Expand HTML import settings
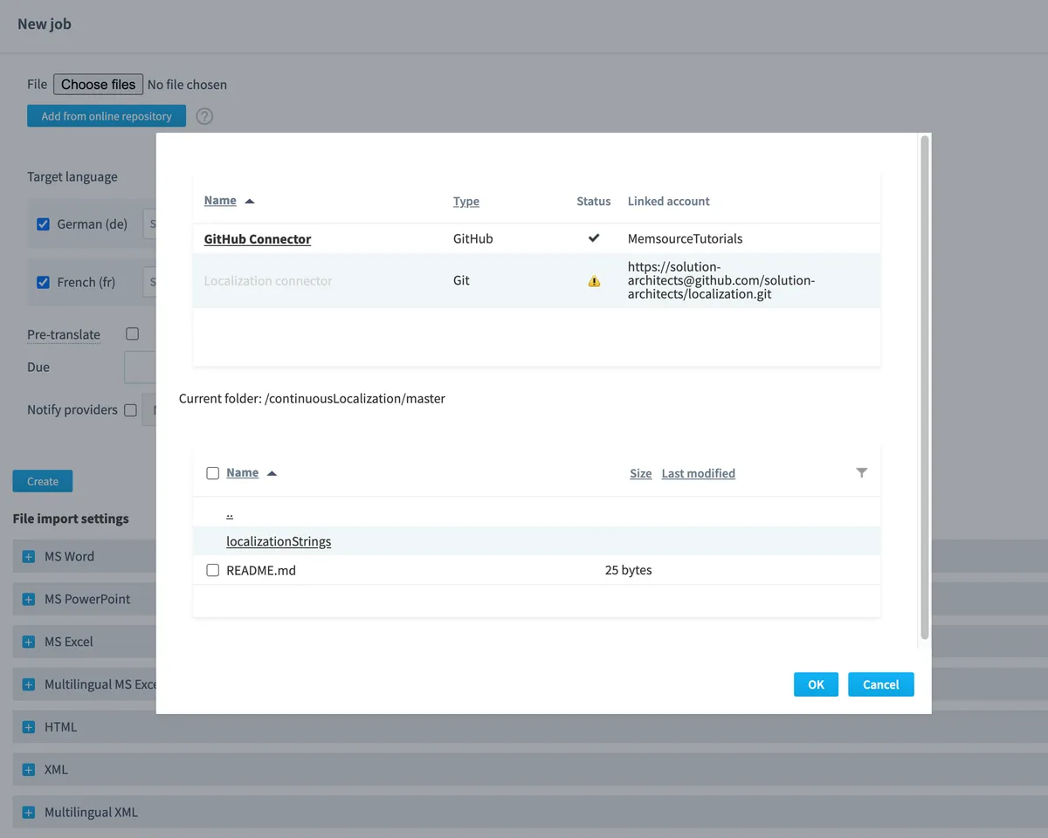 (28, 727)
